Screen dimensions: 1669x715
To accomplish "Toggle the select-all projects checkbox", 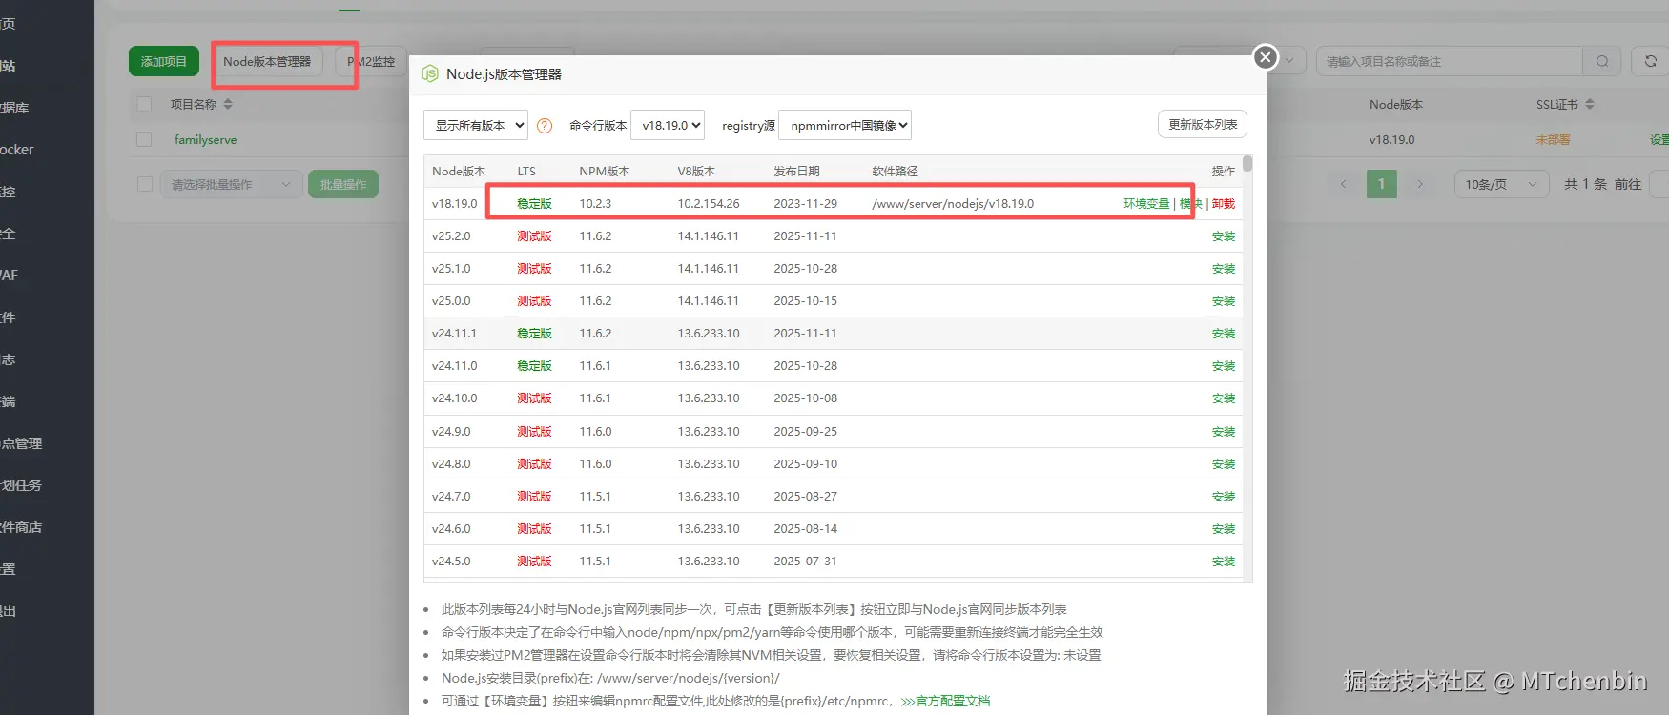I will (144, 104).
